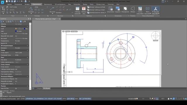
Task: Toggle 3D оПРИВЯЗКА in status bar
Action: 39,99
